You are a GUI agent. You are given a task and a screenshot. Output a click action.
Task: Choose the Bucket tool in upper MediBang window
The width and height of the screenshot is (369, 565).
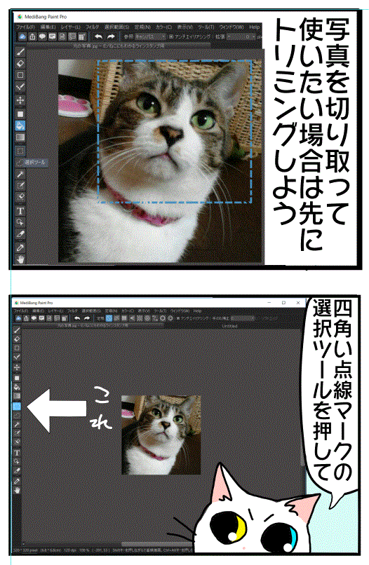point(20,125)
